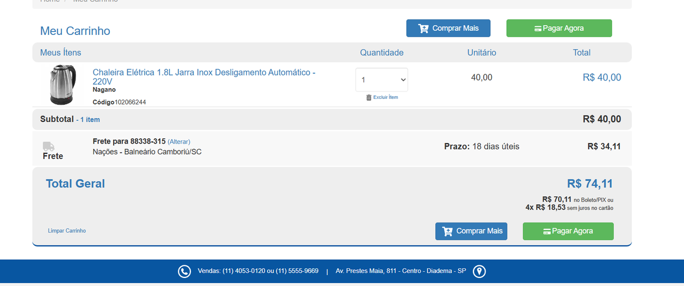Click the Frete para 88338-315 text
Viewport: 684px width, 286px height.
click(x=129, y=141)
